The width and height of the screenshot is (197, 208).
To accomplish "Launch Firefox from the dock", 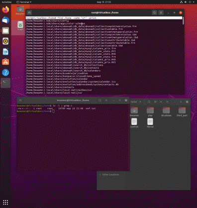I will coord(5,9).
